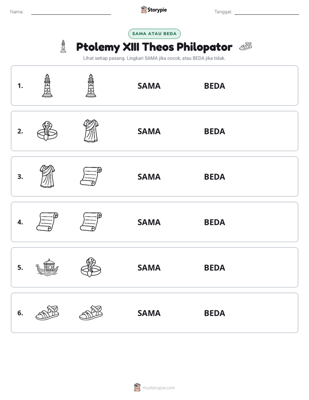Click the snake ring icon in row 2

47,131
